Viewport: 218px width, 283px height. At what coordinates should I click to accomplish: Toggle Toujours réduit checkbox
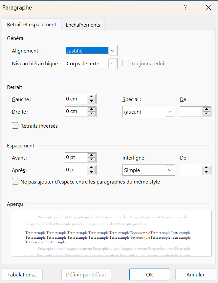tap(126, 63)
